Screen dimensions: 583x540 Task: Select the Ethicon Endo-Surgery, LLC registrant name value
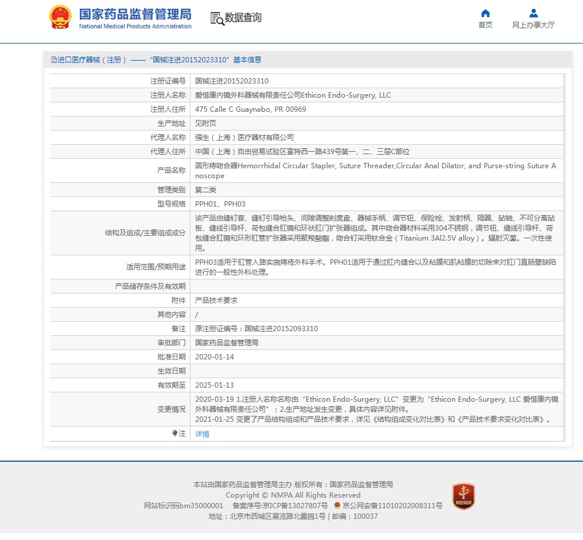pyautogui.click(x=293, y=95)
